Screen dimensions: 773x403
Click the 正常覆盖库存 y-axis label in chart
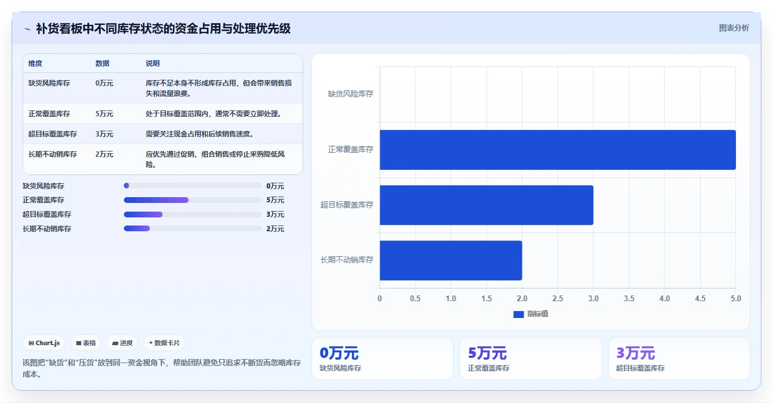tap(351, 149)
